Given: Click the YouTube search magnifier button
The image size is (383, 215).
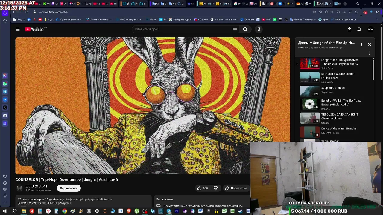Looking at the screenshot, I should pos(245,29).
